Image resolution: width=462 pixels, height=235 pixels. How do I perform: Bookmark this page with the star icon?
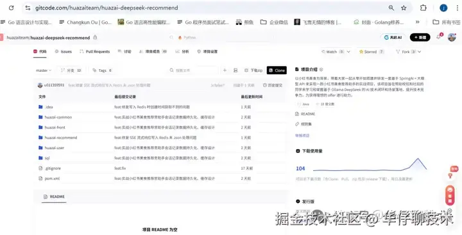[404, 8]
